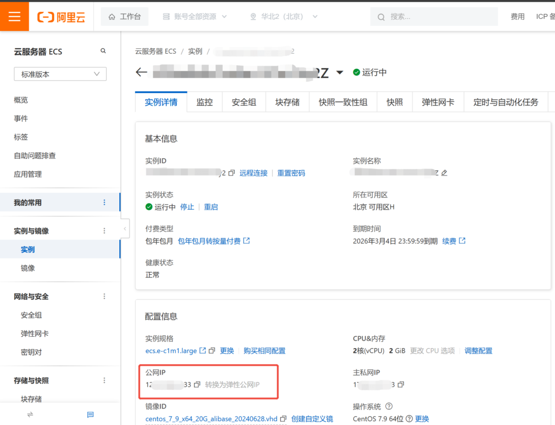The width and height of the screenshot is (555, 425).
Task: Copy the primary private IP address
Action: tap(401, 385)
